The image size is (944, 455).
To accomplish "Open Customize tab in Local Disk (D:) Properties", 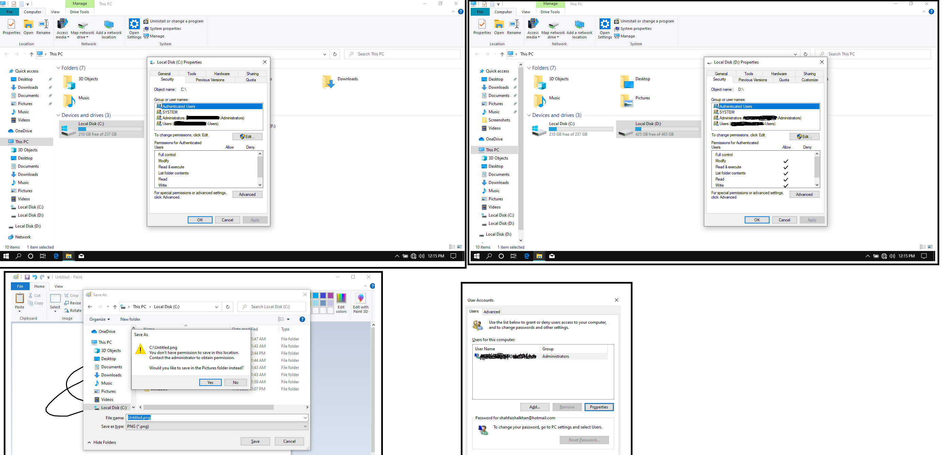I will click(x=809, y=80).
